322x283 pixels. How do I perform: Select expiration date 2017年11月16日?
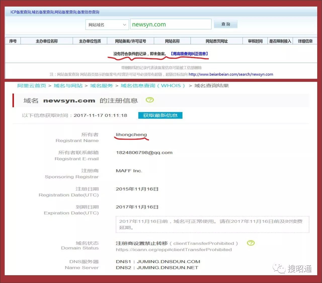(x=137, y=207)
